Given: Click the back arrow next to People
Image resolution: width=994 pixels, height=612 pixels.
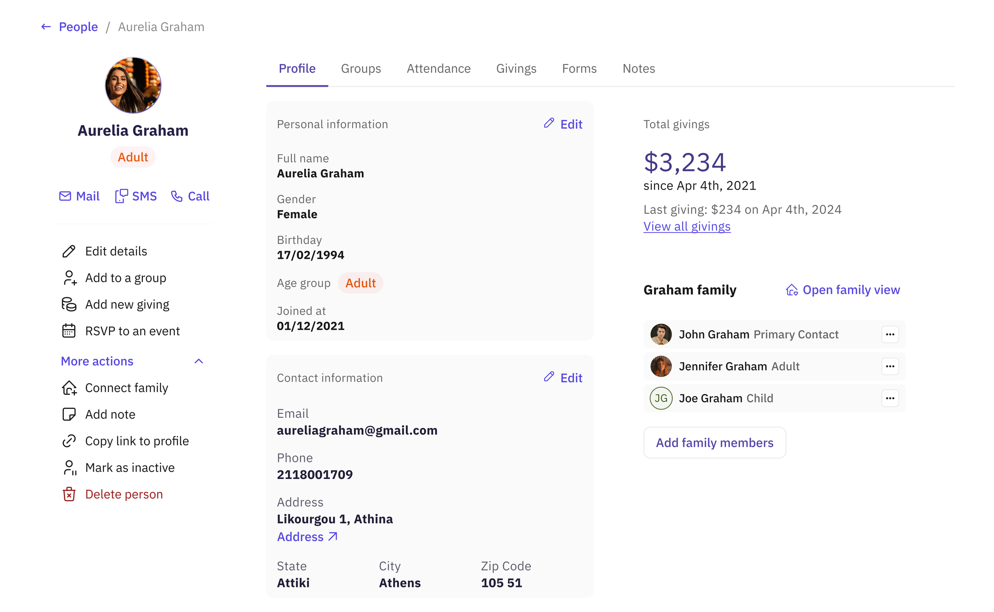Looking at the screenshot, I should 46,27.
